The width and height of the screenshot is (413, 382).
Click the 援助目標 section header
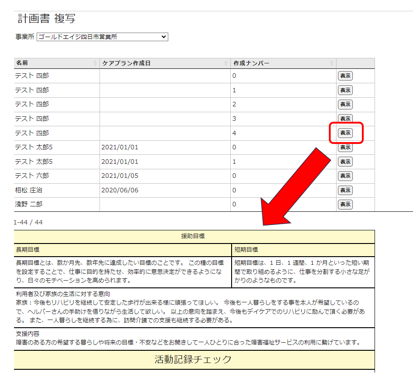click(x=194, y=236)
